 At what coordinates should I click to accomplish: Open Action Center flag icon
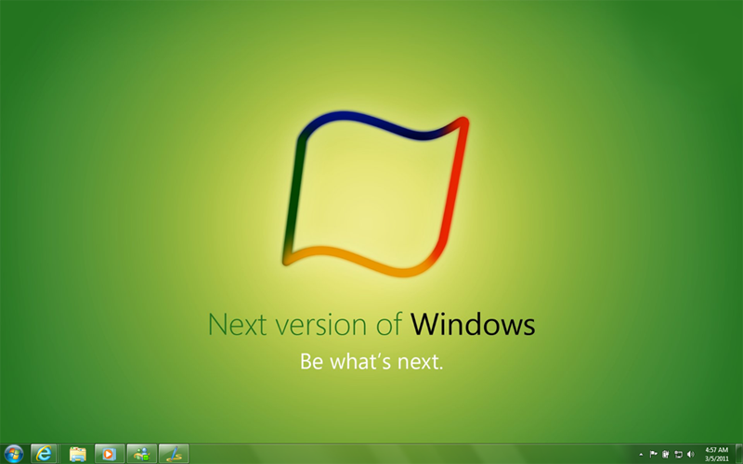coord(654,454)
